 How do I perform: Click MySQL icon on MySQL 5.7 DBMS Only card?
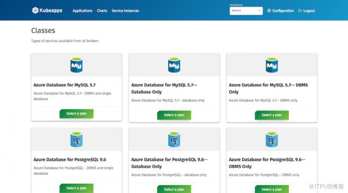click(x=271, y=65)
